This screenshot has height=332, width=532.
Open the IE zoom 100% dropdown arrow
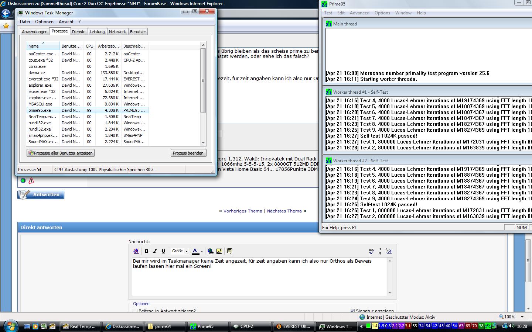[x=522, y=317]
